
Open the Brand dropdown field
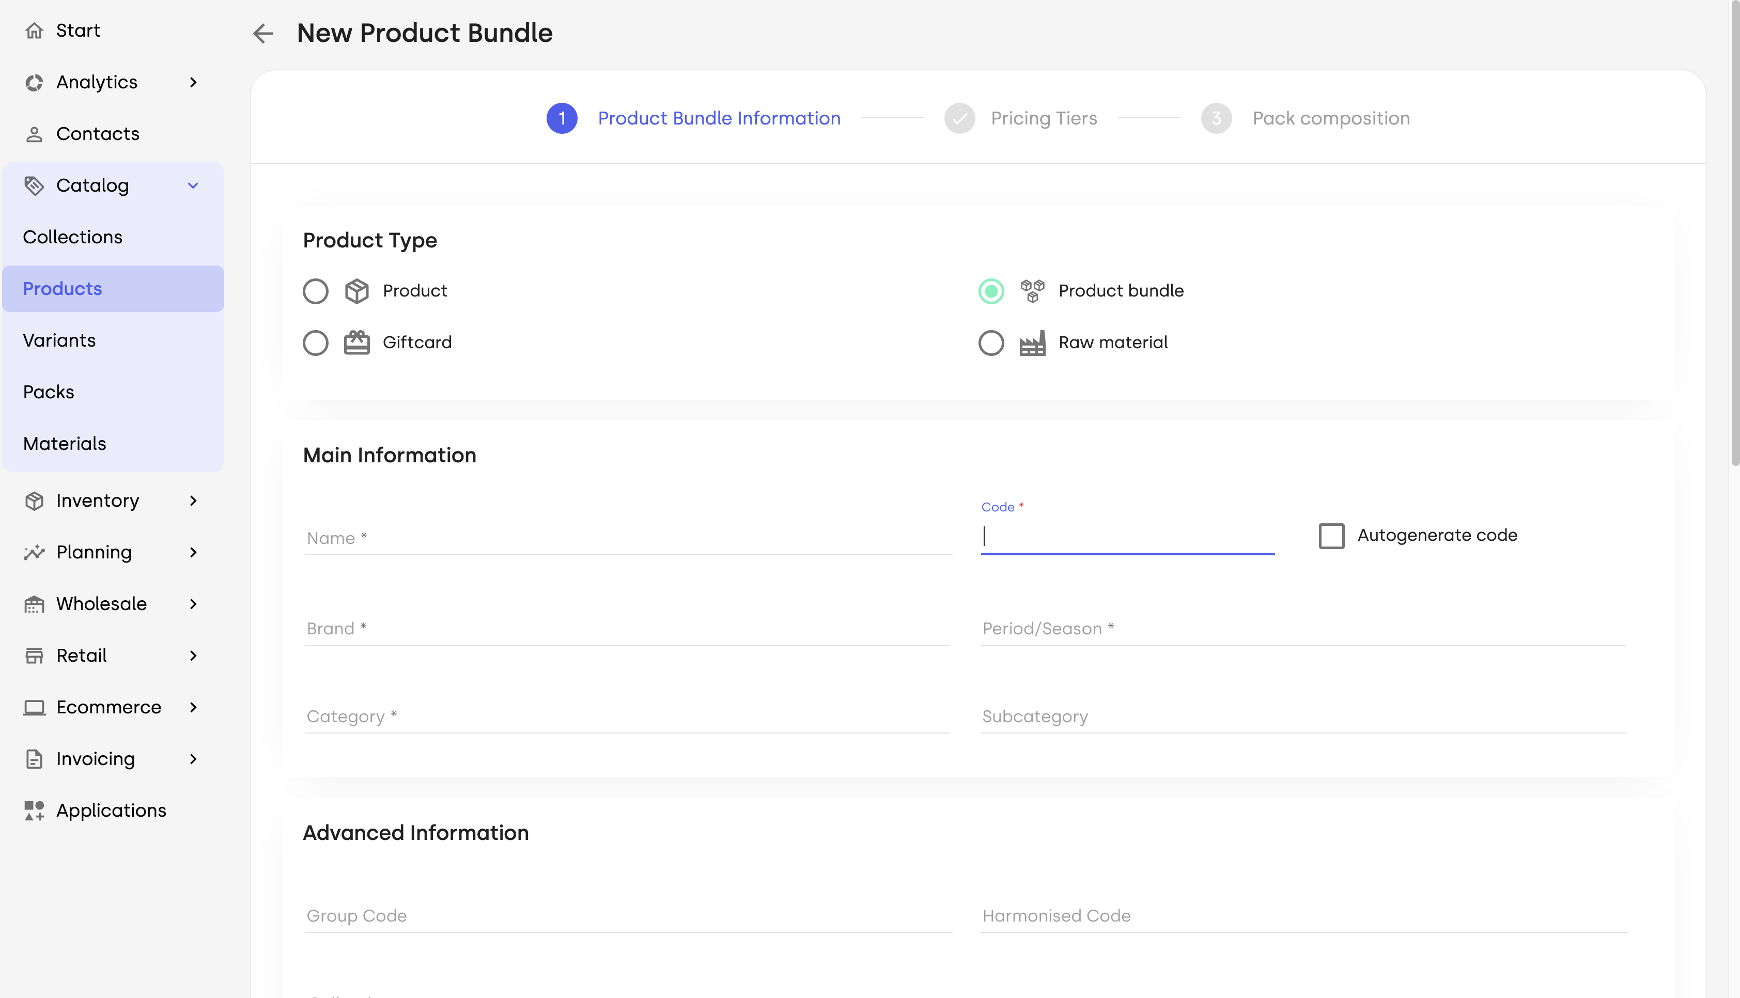[x=628, y=629]
